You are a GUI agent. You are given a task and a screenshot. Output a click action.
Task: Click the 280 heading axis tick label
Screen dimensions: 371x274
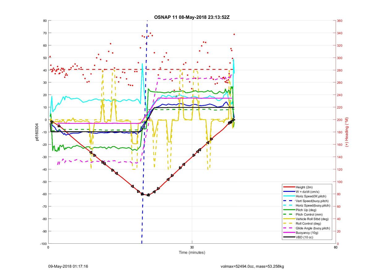(340, 70)
